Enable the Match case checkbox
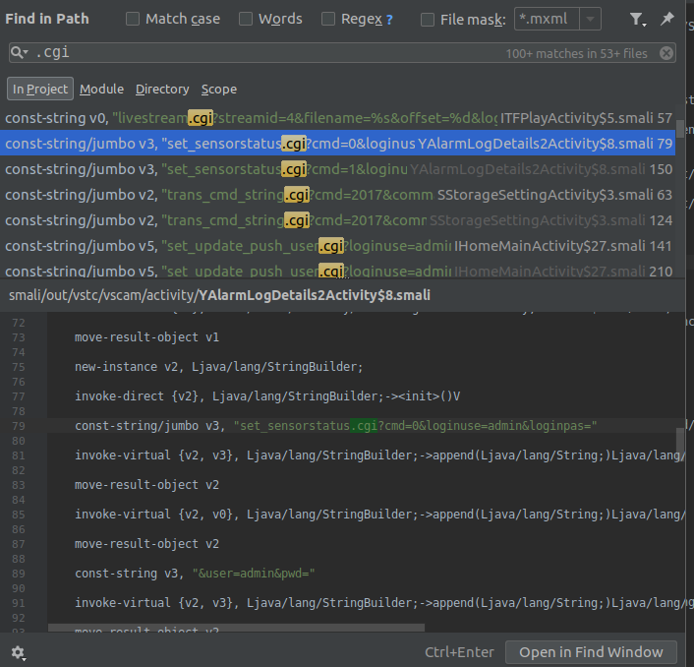This screenshot has width=694, height=667. coord(133,19)
